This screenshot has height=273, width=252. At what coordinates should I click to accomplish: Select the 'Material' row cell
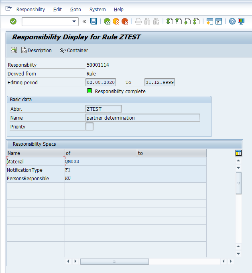pos(36,161)
